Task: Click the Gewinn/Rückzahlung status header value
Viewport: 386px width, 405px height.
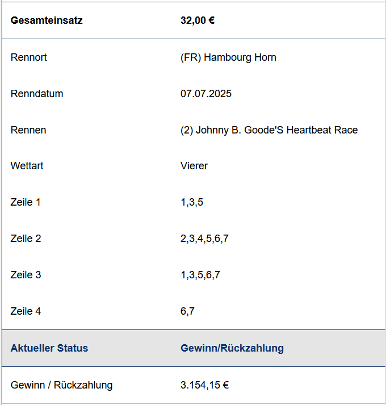Action: point(232,348)
